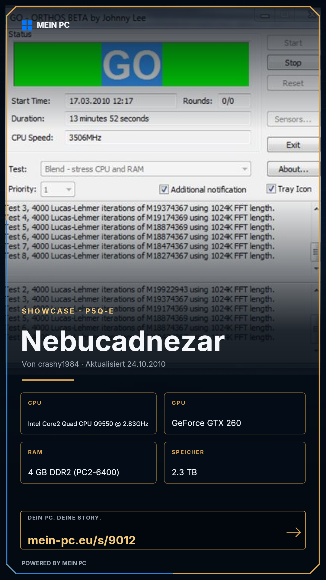This screenshot has height=580, width=326.
Task: Click the CPU Speed 3506MHz field
Action: pyautogui.click(x=158, y=137)
